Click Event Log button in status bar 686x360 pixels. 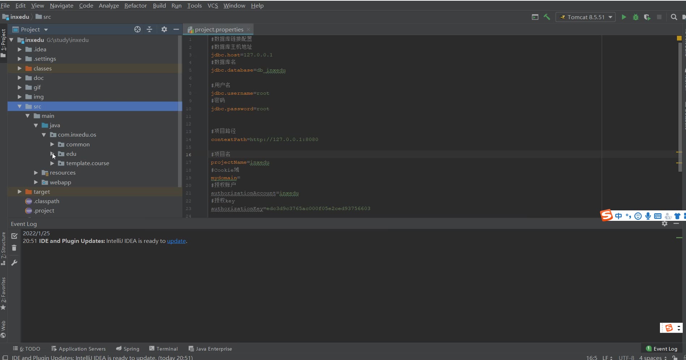662,349
